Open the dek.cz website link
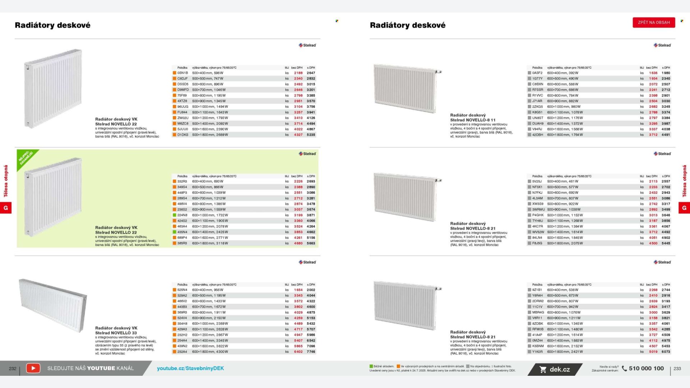The width and height of the screenshot is (690, 388). [560, 369]
